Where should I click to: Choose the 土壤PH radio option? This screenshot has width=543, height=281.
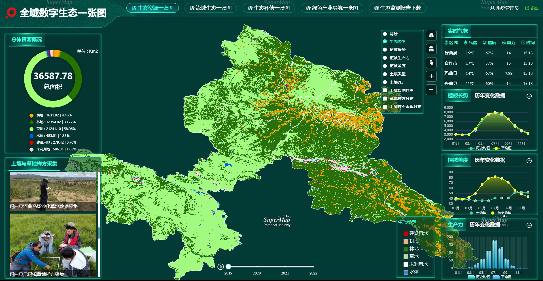[x=385, y=82]
